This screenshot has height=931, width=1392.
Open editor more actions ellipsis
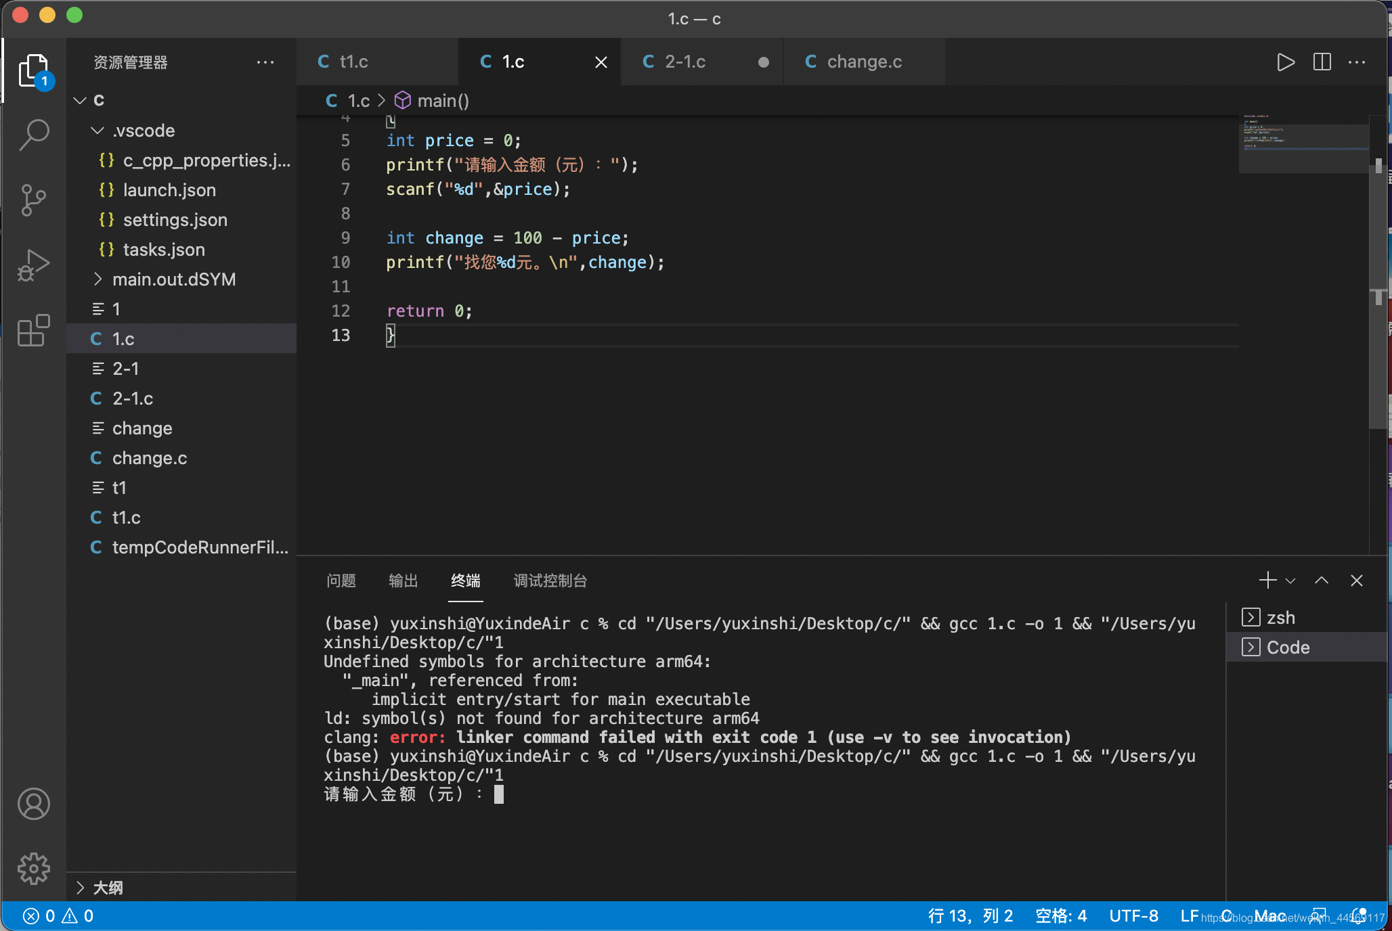[x=1357, y=62]
